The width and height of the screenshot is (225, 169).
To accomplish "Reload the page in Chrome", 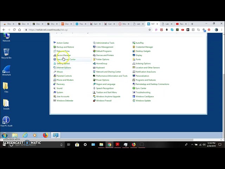I will click(x=14, y=30).
